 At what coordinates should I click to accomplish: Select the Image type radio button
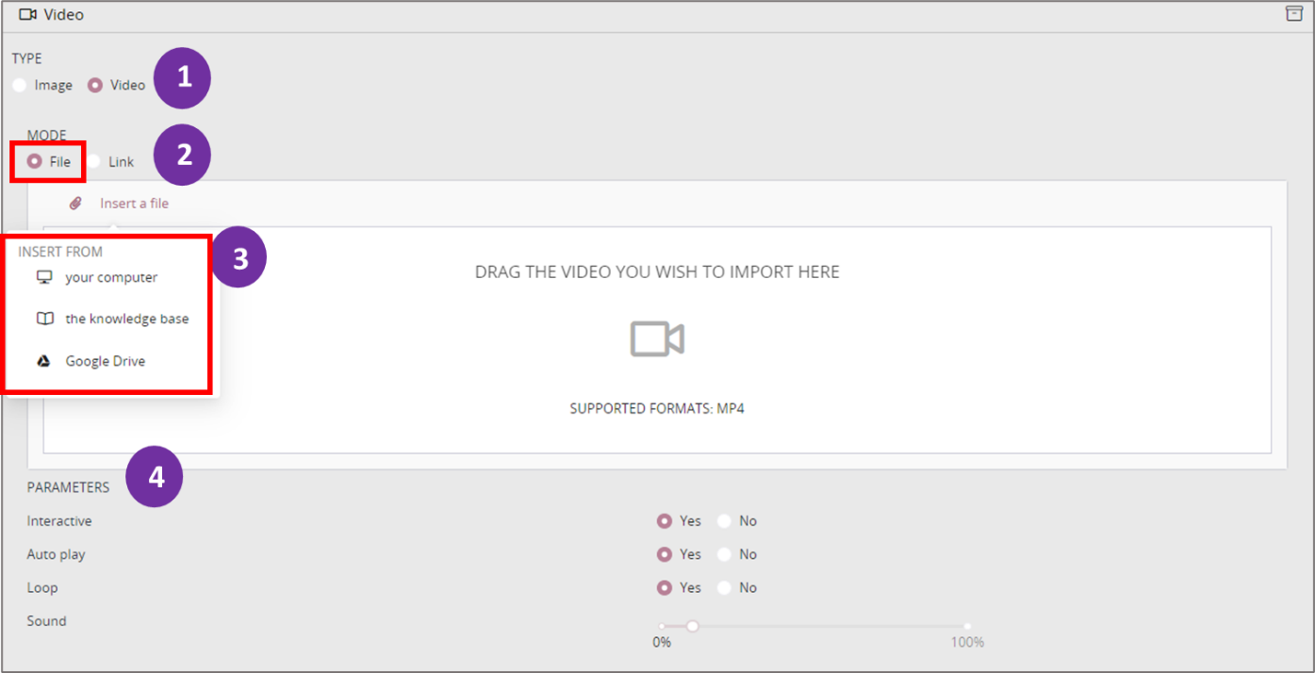pyautogui.click(x=20, y=85)
